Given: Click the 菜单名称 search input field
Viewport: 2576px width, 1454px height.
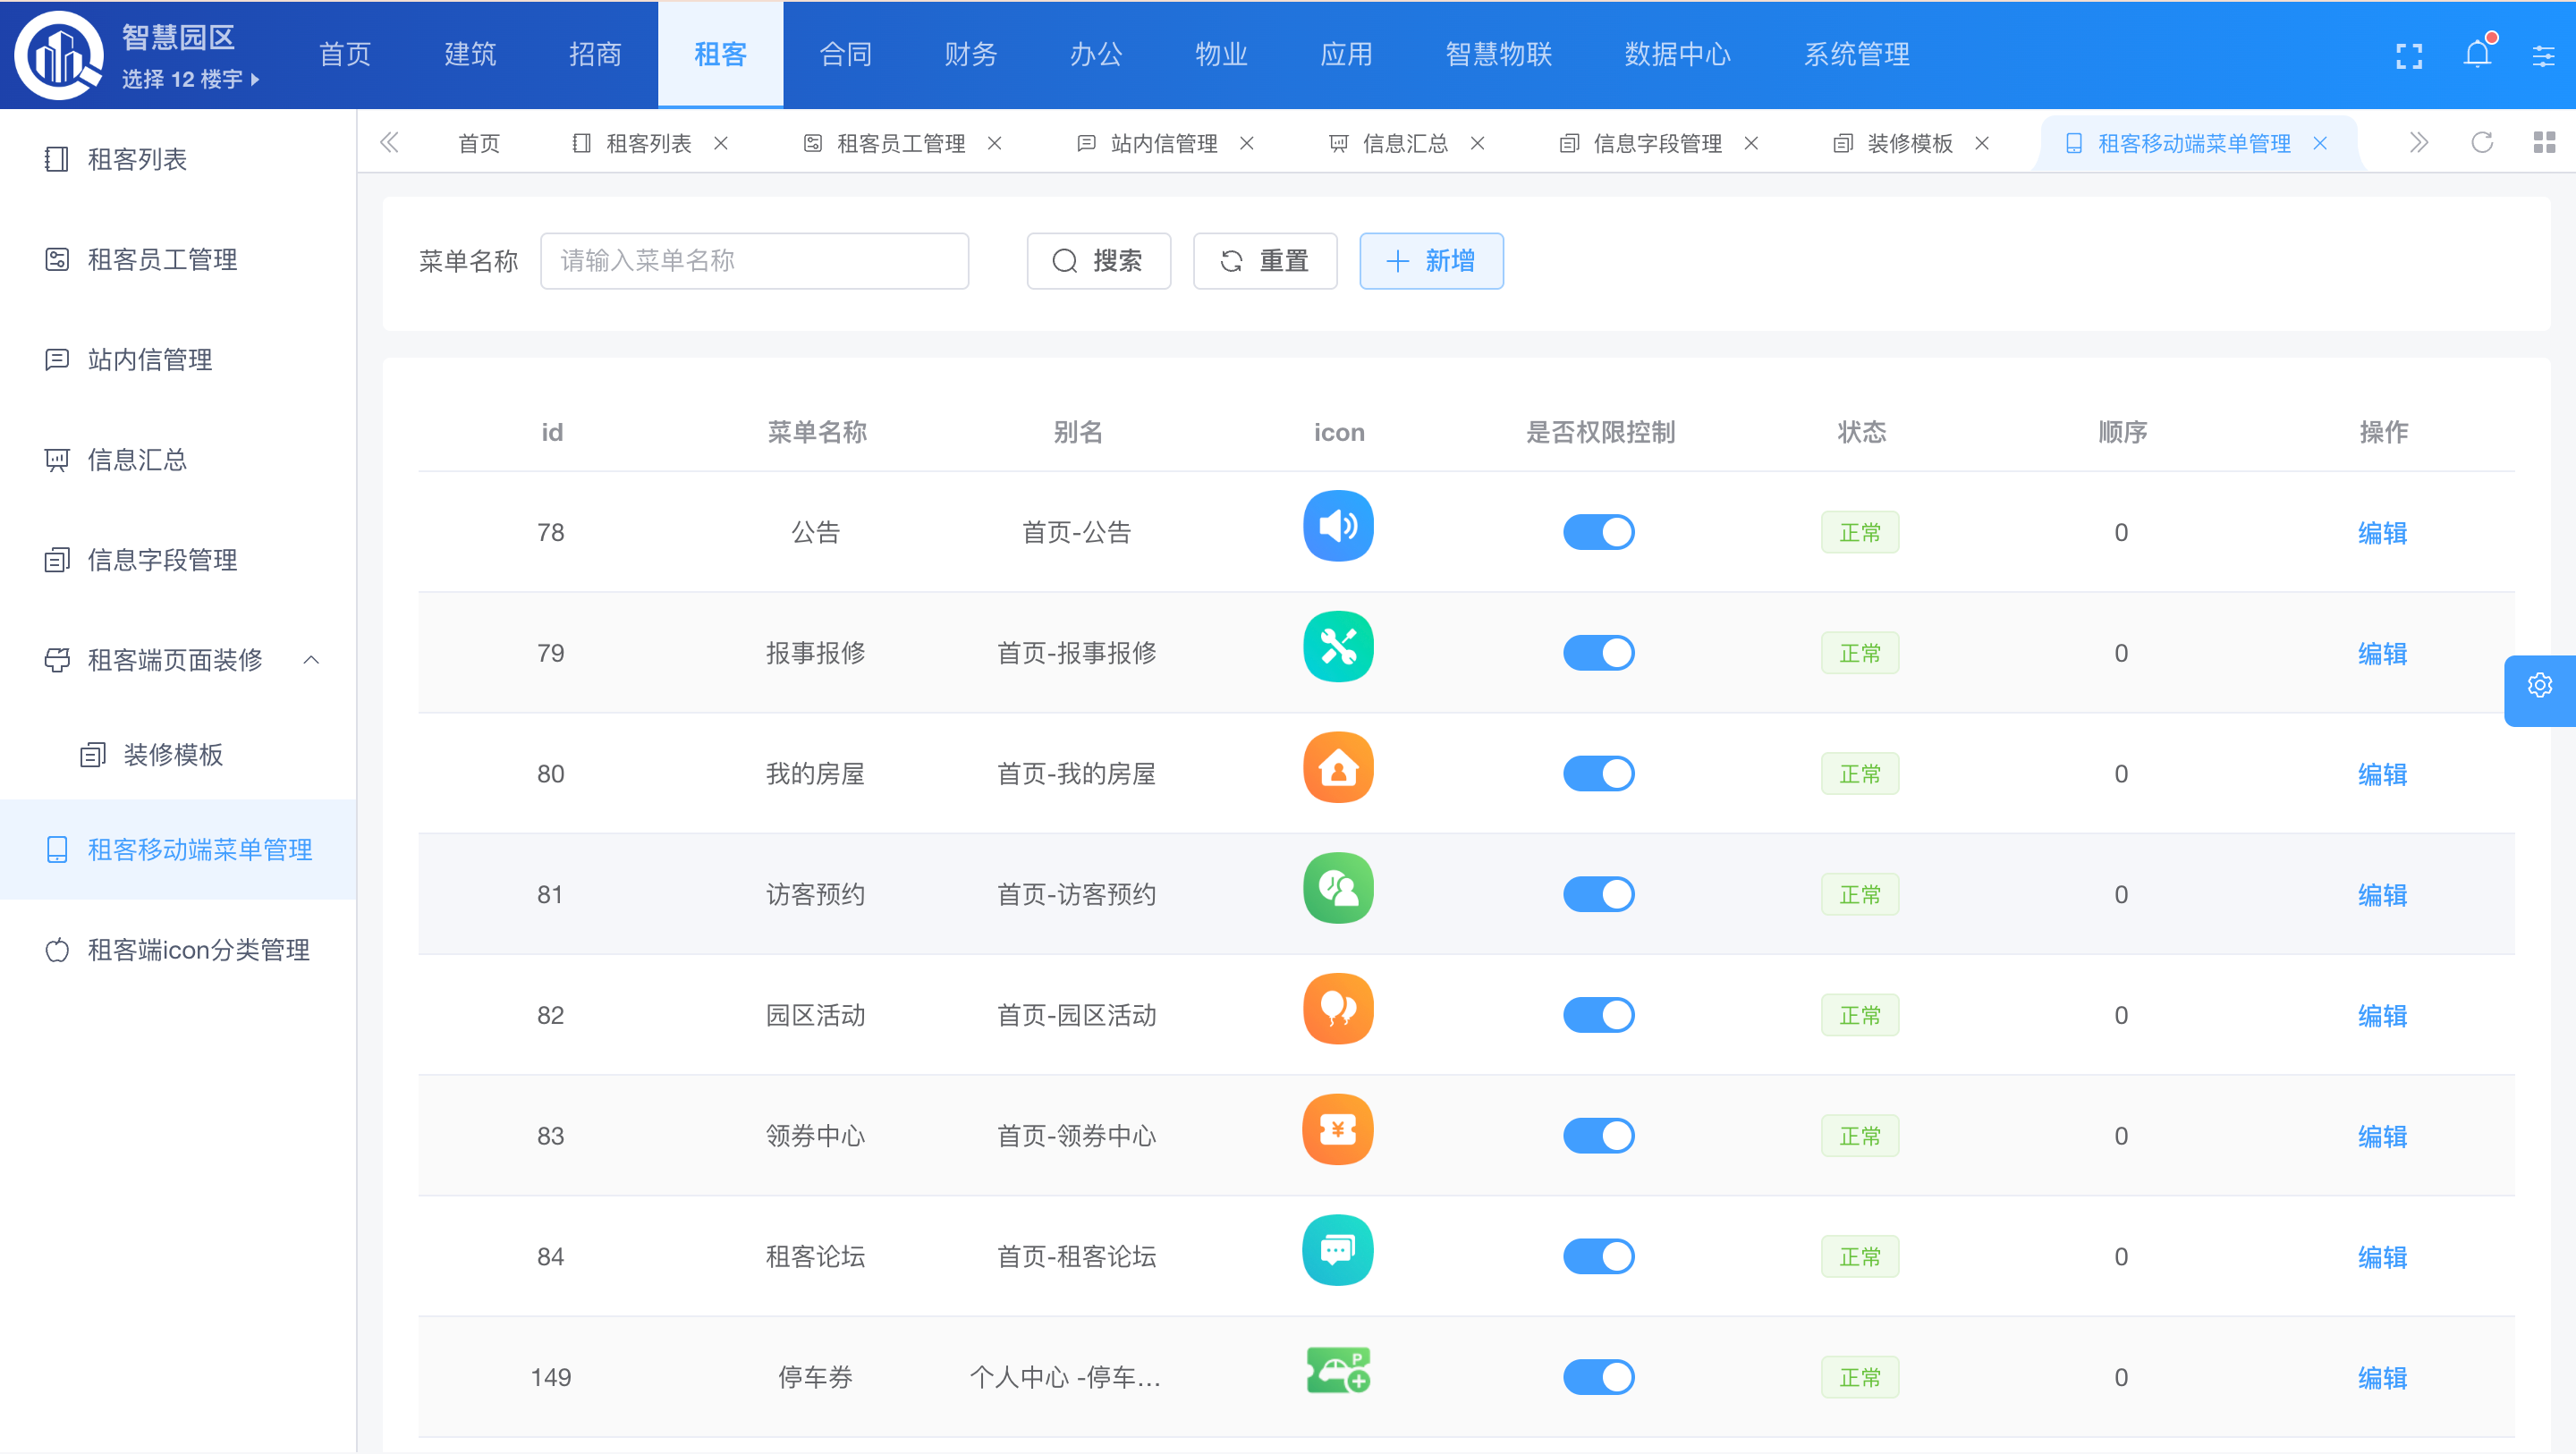Looking at the screenshot, I should (x=754, y=261).
